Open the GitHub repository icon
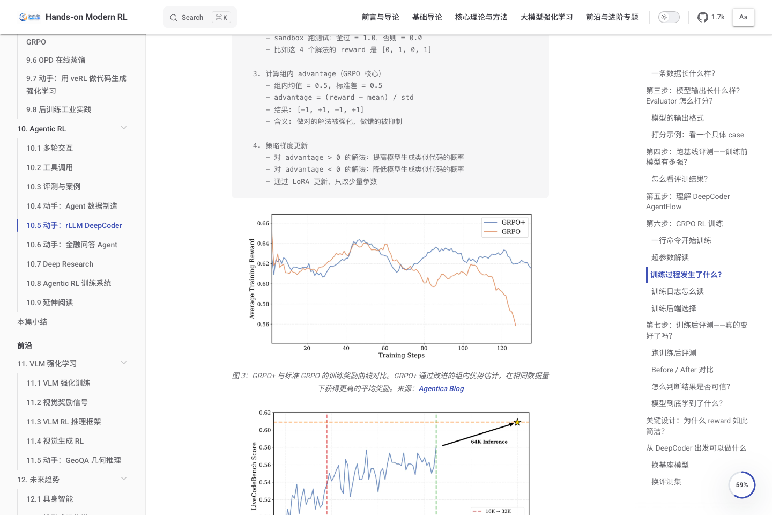Screen dimensions: 772x515 703,17
